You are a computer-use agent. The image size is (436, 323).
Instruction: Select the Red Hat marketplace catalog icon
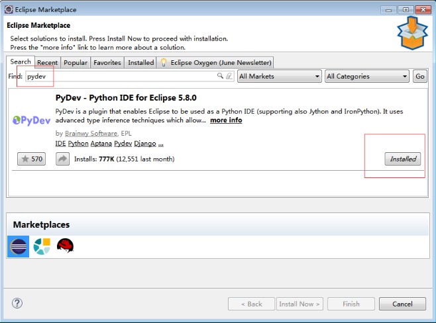(65, 246)
